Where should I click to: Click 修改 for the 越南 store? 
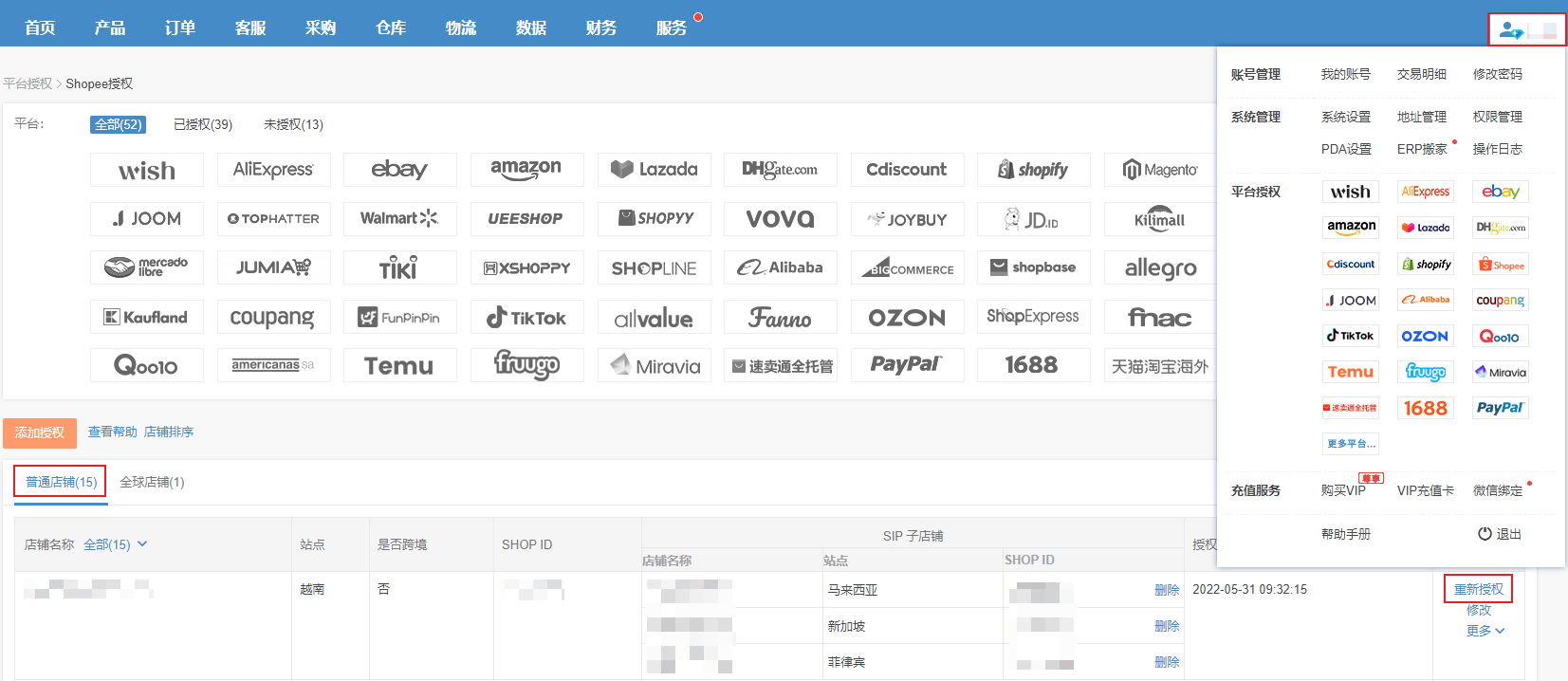(1479, 610)
